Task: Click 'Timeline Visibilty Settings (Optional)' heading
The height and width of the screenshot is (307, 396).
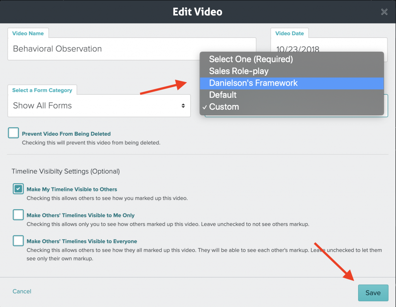Action: 66,171
